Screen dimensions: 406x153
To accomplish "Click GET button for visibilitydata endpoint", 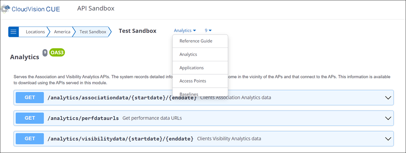I will coord(30,138).
